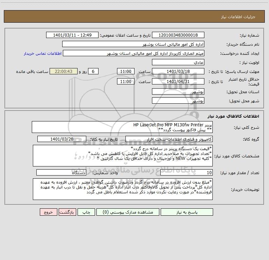The image size is (269, 260).
Task: Click label 'تاریخ و ساعت اعلان عمومی:'
Action: point(125,35)
